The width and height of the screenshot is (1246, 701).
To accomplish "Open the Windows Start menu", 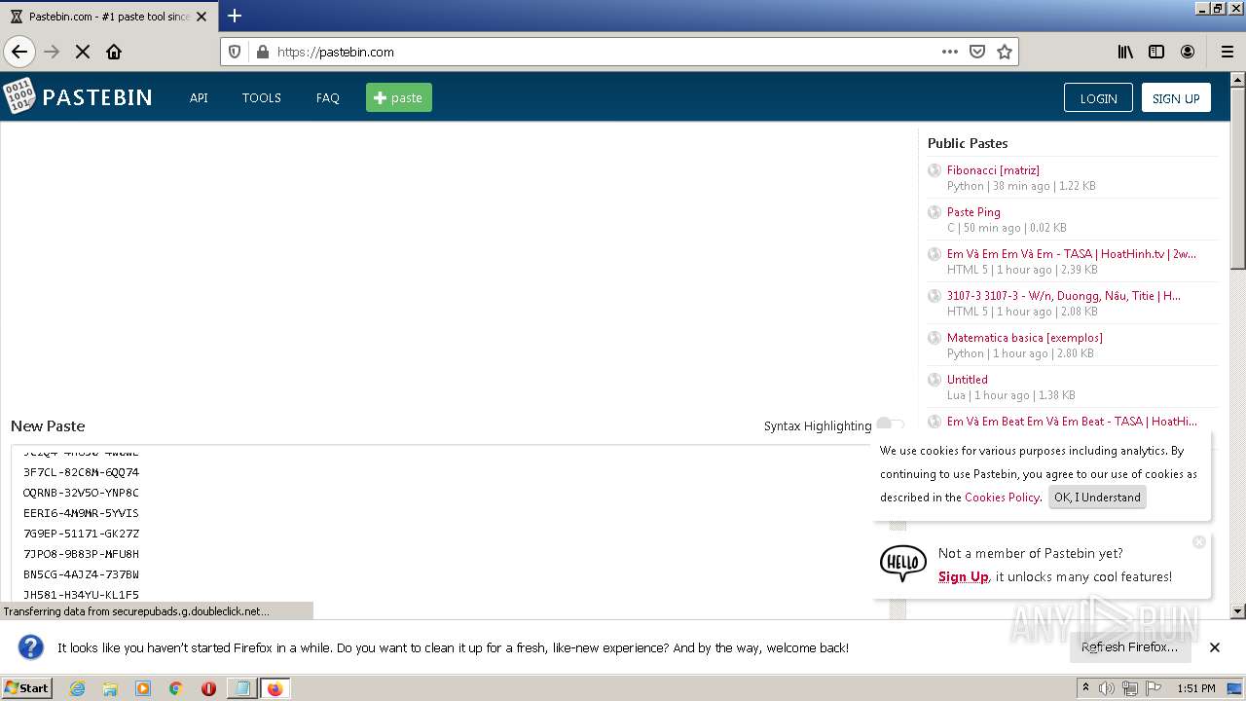I will coord(27,687).
